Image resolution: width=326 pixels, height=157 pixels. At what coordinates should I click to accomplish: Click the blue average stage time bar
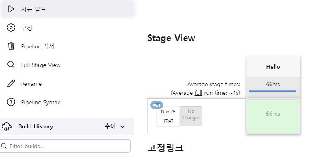tap(272, 91)
